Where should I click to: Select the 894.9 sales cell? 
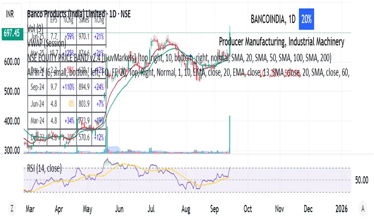(84, 87)
